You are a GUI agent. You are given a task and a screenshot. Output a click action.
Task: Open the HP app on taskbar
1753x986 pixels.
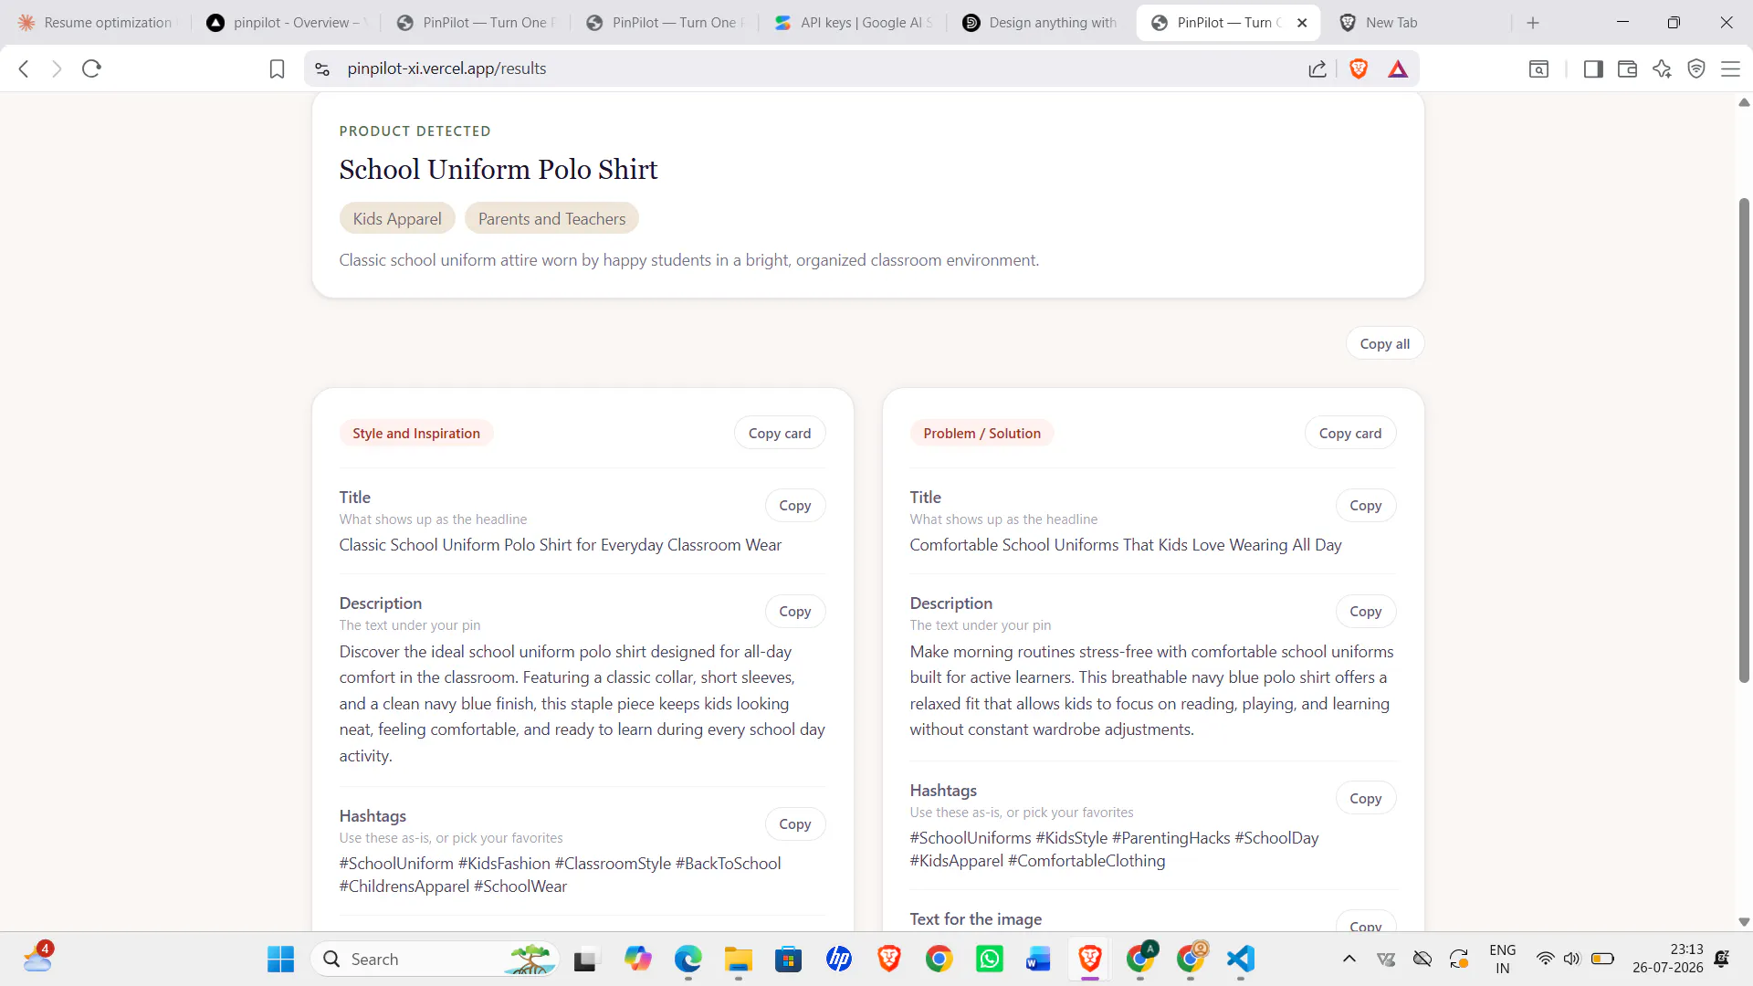click(839, 959)
